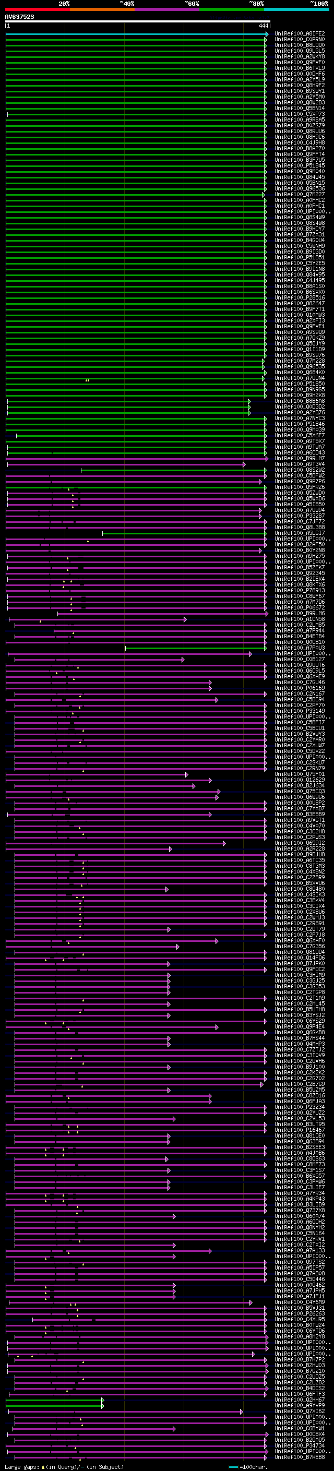The height and width of the screenshot is (1471, 334).
Task: Select hit label UniRef100_Q92345
Action: click(x=300, y=573)
